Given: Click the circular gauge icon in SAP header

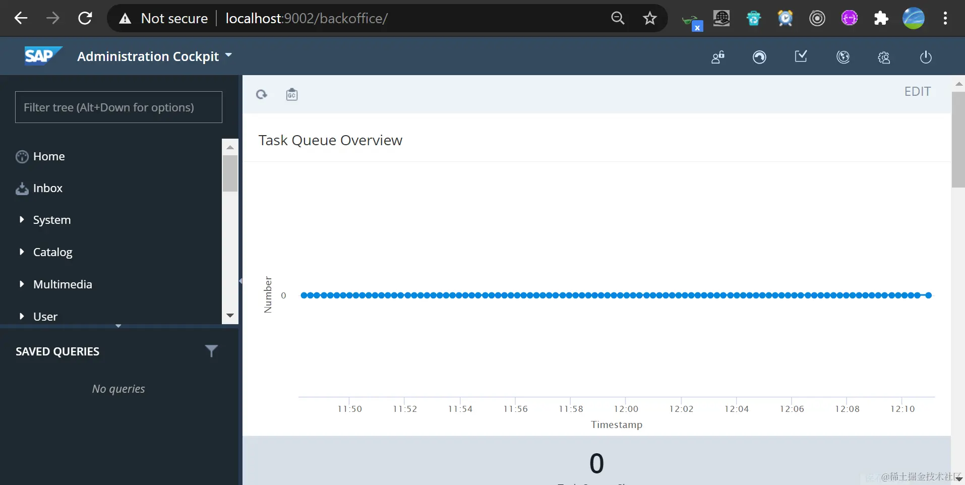Looking at the screenshot, I should coord(759,57).
